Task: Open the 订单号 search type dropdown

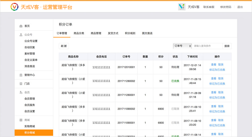Action: [x=182, y=46]
